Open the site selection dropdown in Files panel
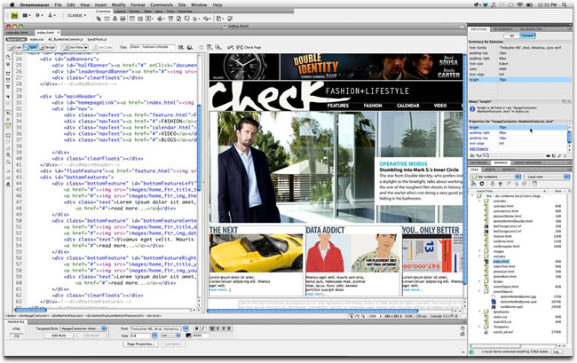 [x=496, y=177]
